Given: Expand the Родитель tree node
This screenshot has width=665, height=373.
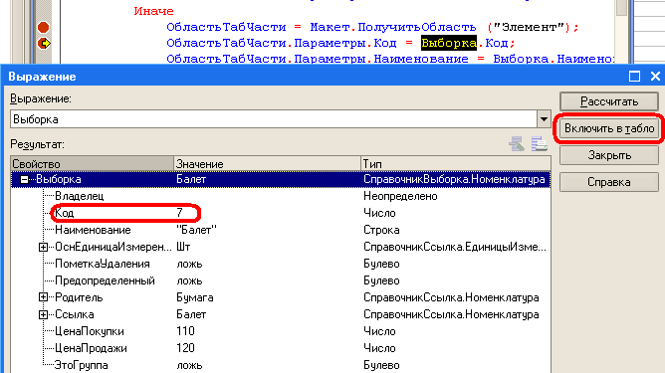Looking at the screenshot, I should tap(43, 297).
